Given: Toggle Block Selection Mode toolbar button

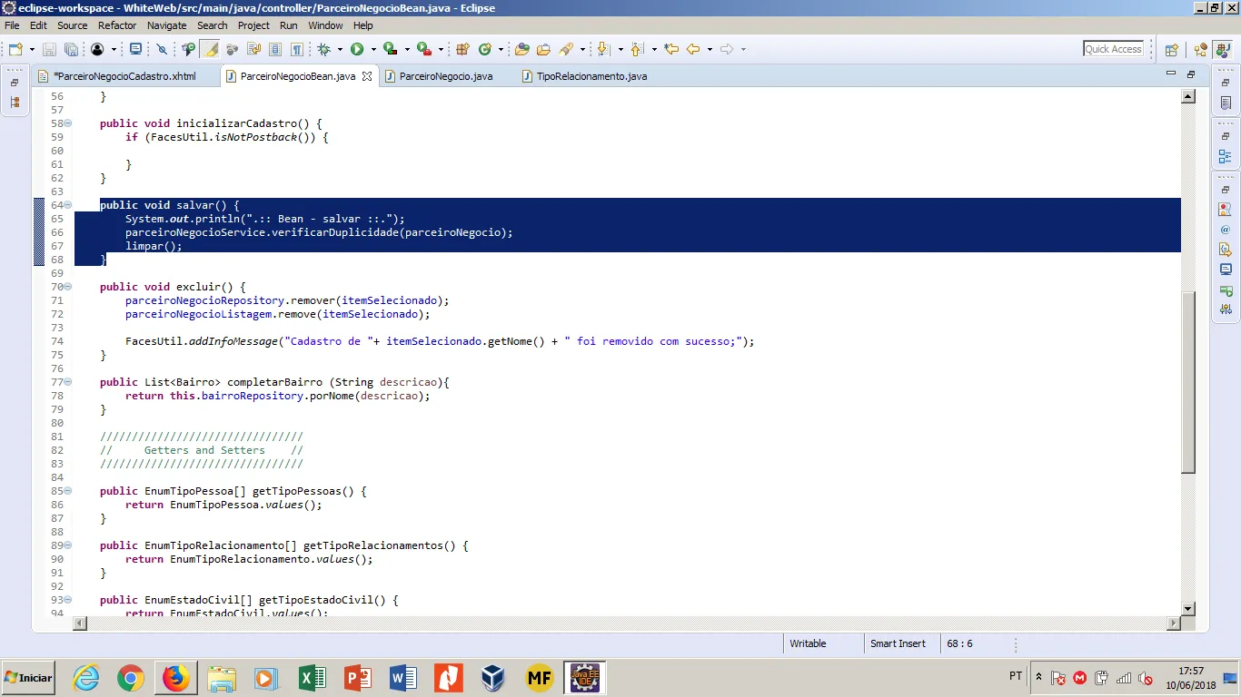Looking at the screenshot, I should tap(275, 49).
